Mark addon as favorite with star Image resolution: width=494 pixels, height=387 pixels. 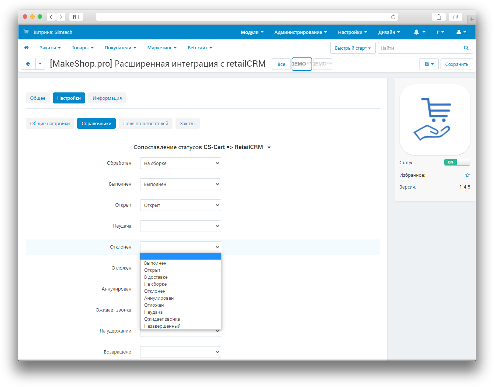[467, 175]
